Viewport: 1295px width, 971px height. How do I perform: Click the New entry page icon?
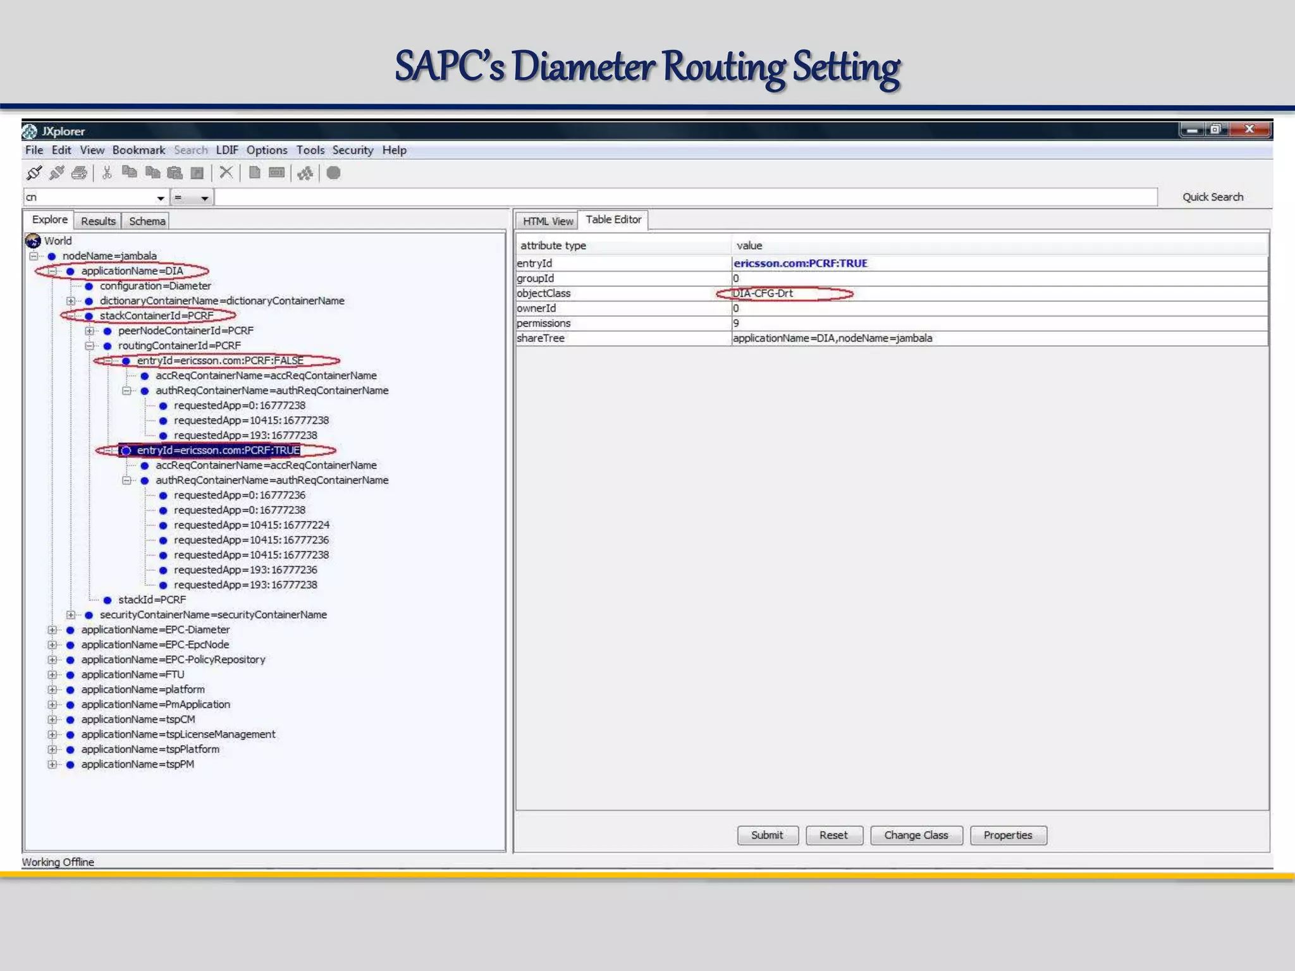point(254,173)
